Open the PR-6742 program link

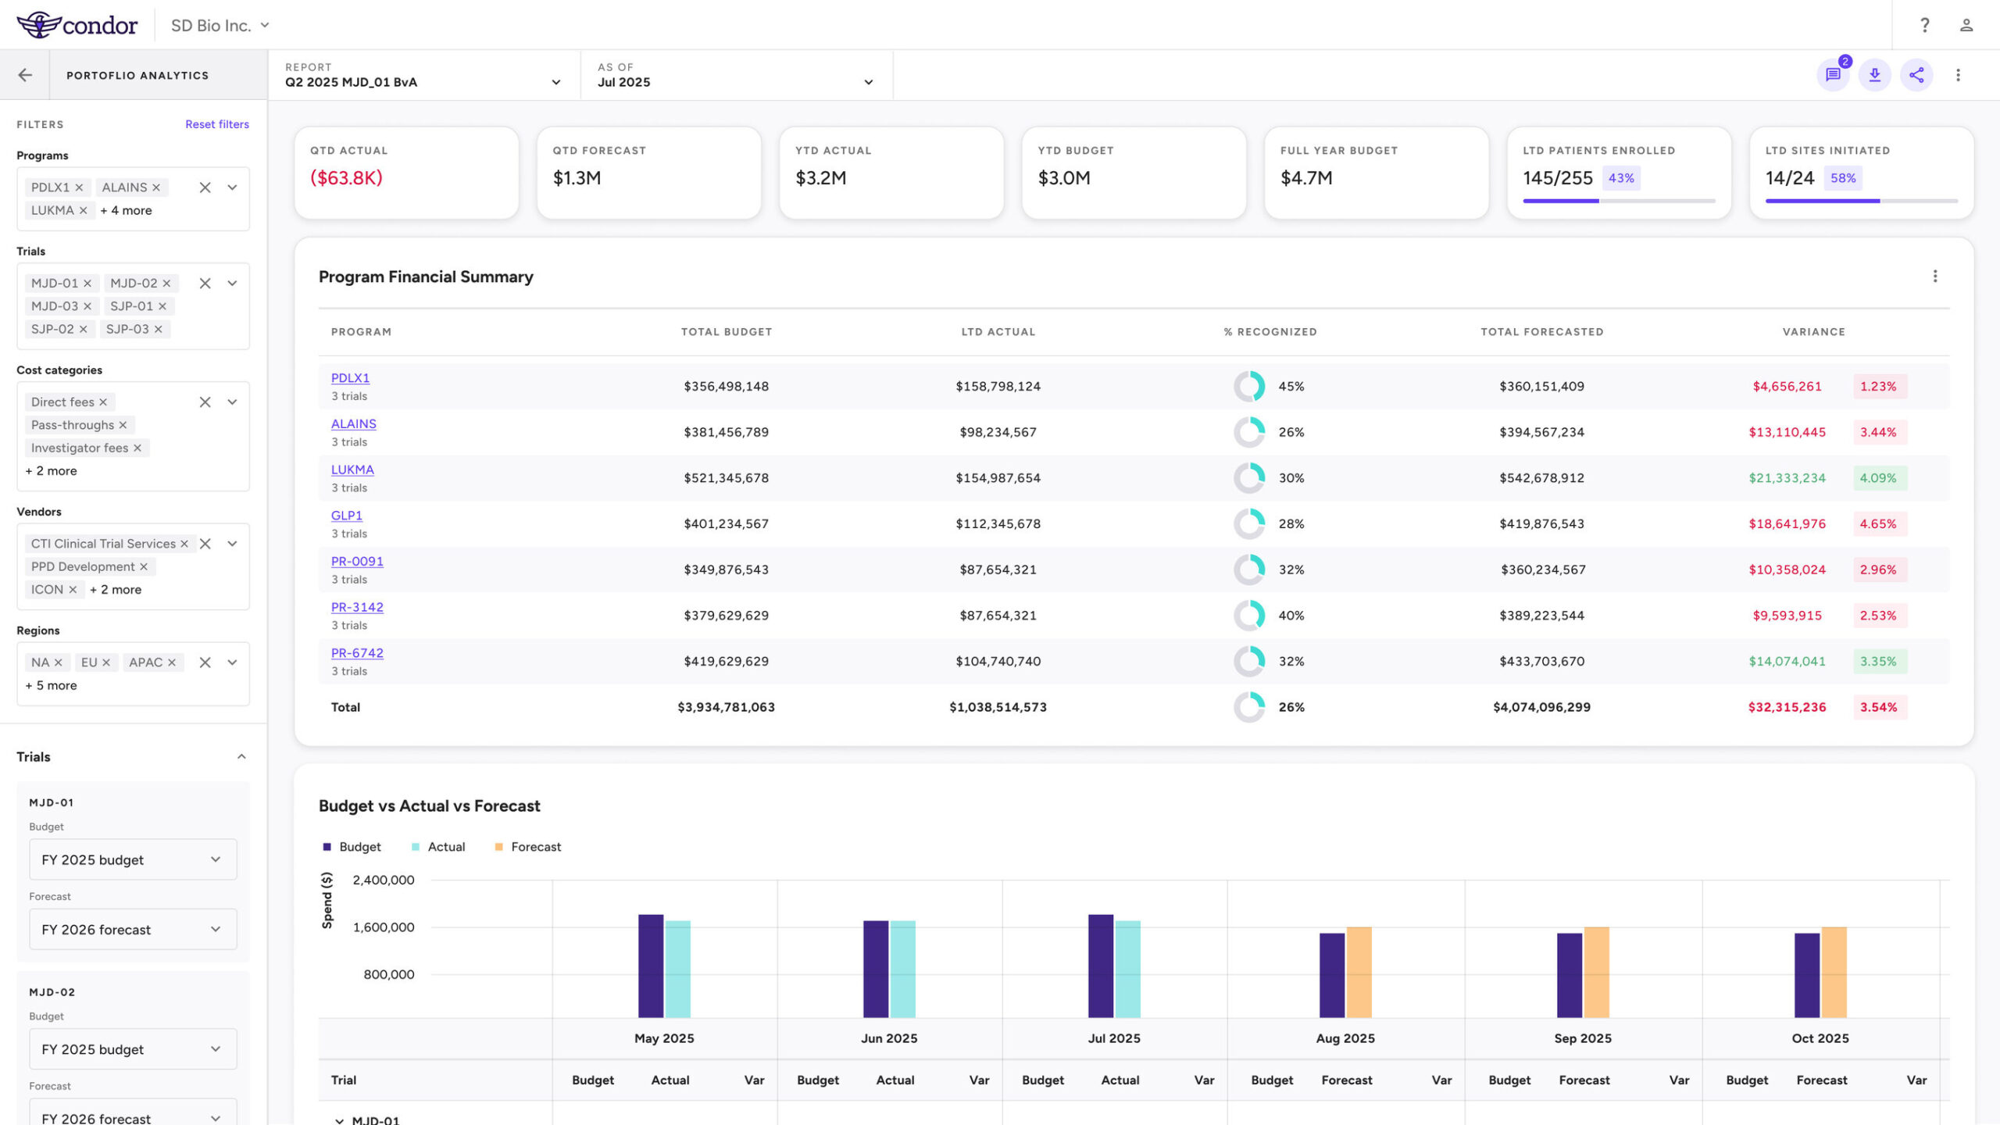pyautogui.click(x=357, y=653)
